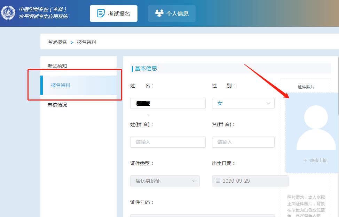Click the 考试报名 breadcrumb link
Image resolution: width=339 pixels, height=217 pixels.
click(x=57, y=42)
